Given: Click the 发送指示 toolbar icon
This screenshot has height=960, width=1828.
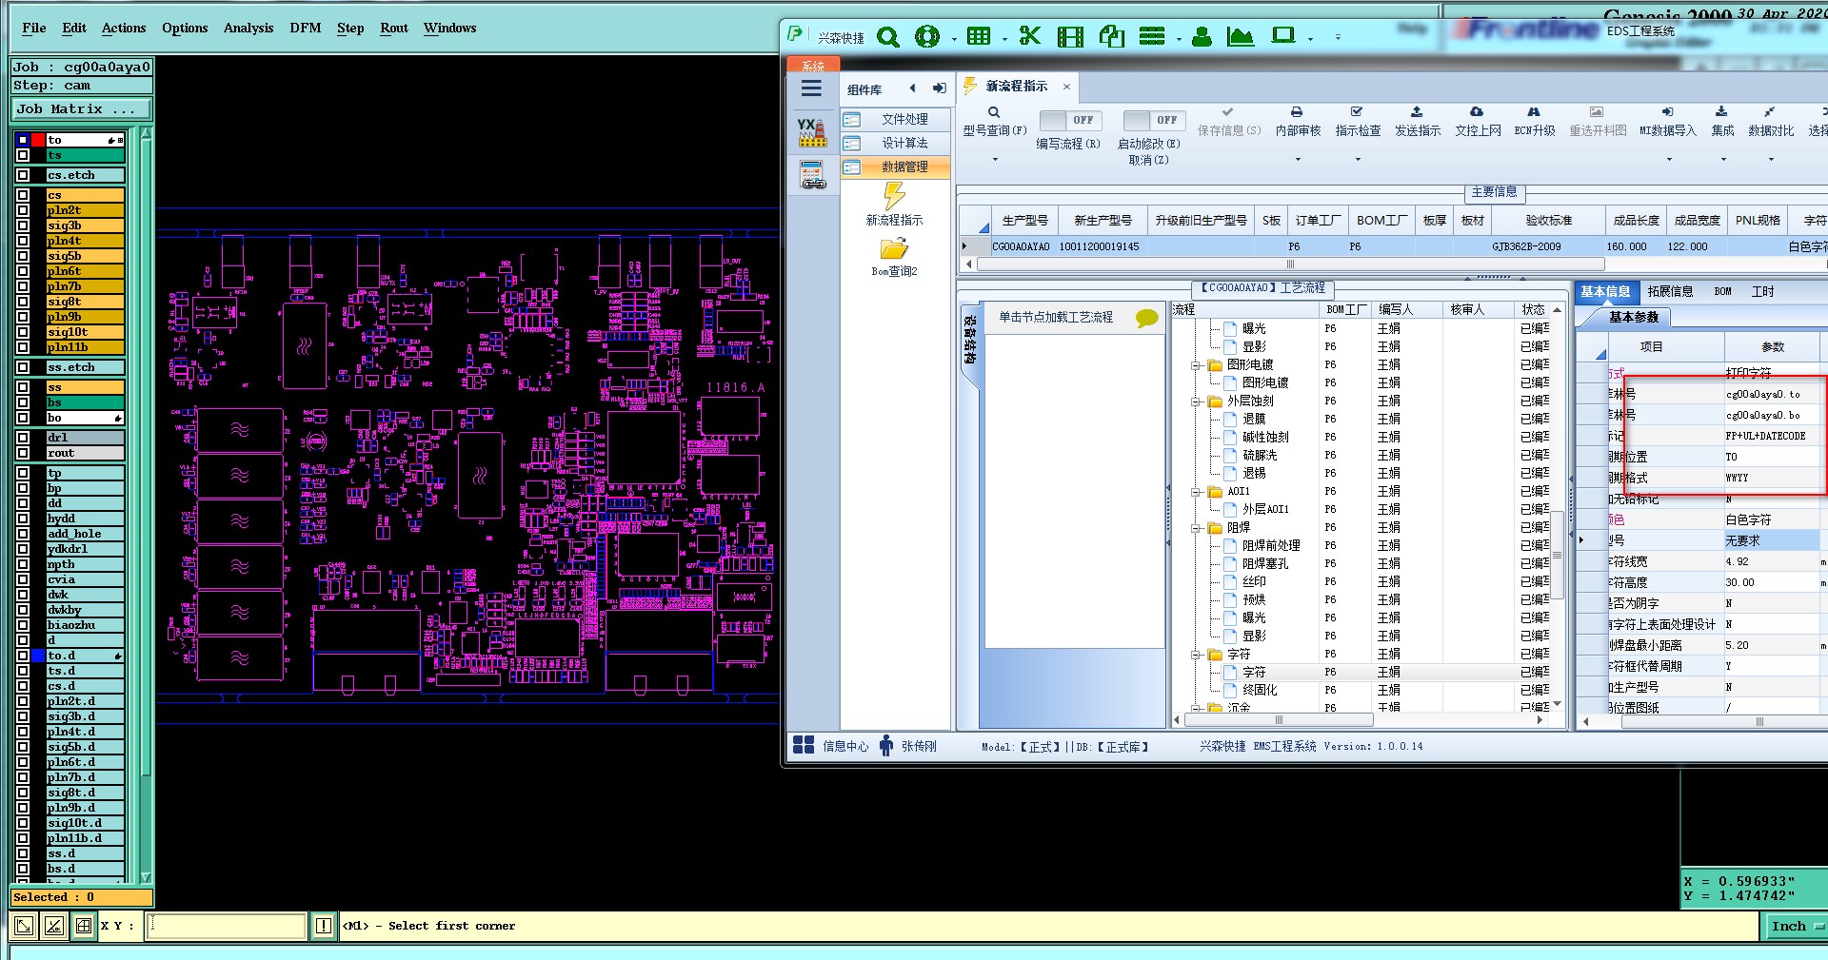Looking at the screenshot, I should pyautogui.click(x=1417, y=112).
